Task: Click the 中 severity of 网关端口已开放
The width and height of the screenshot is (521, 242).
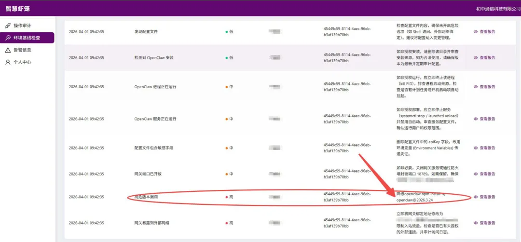Action: click(x=230, y=174)
